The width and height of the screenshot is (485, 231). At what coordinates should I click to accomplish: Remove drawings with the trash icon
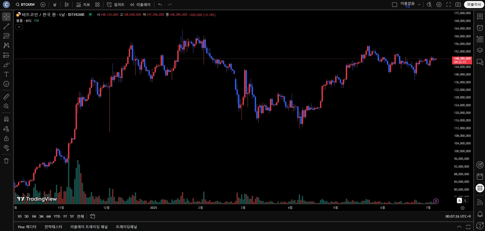pos(6,161)
